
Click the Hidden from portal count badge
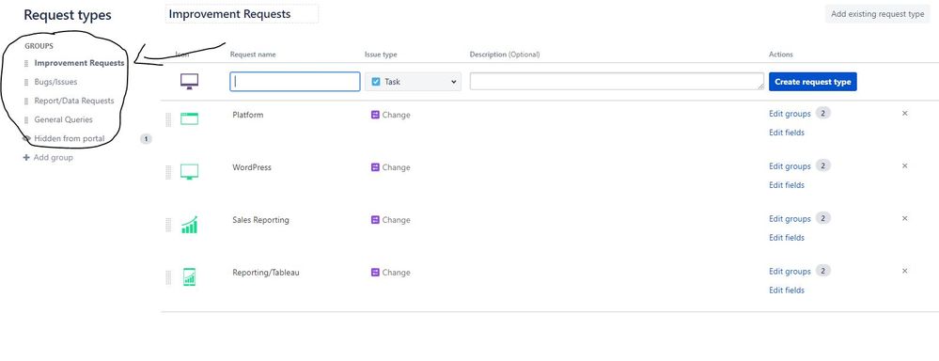coord(146,139)
